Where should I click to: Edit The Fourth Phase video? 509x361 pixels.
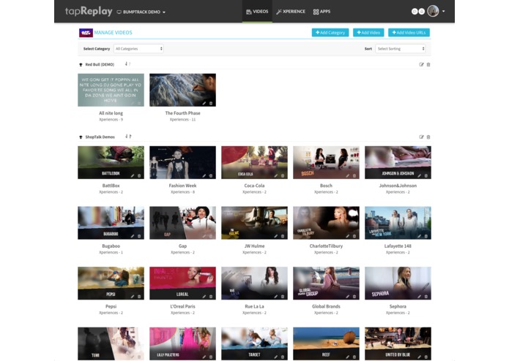[204, 103]
